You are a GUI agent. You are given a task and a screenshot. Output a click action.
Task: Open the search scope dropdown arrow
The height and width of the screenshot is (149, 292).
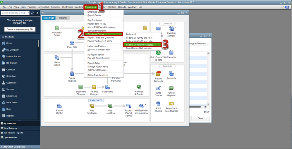(28, 13)
